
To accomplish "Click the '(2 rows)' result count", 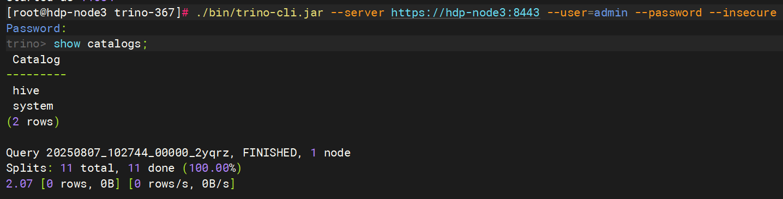I will click(x=33, y=122).
